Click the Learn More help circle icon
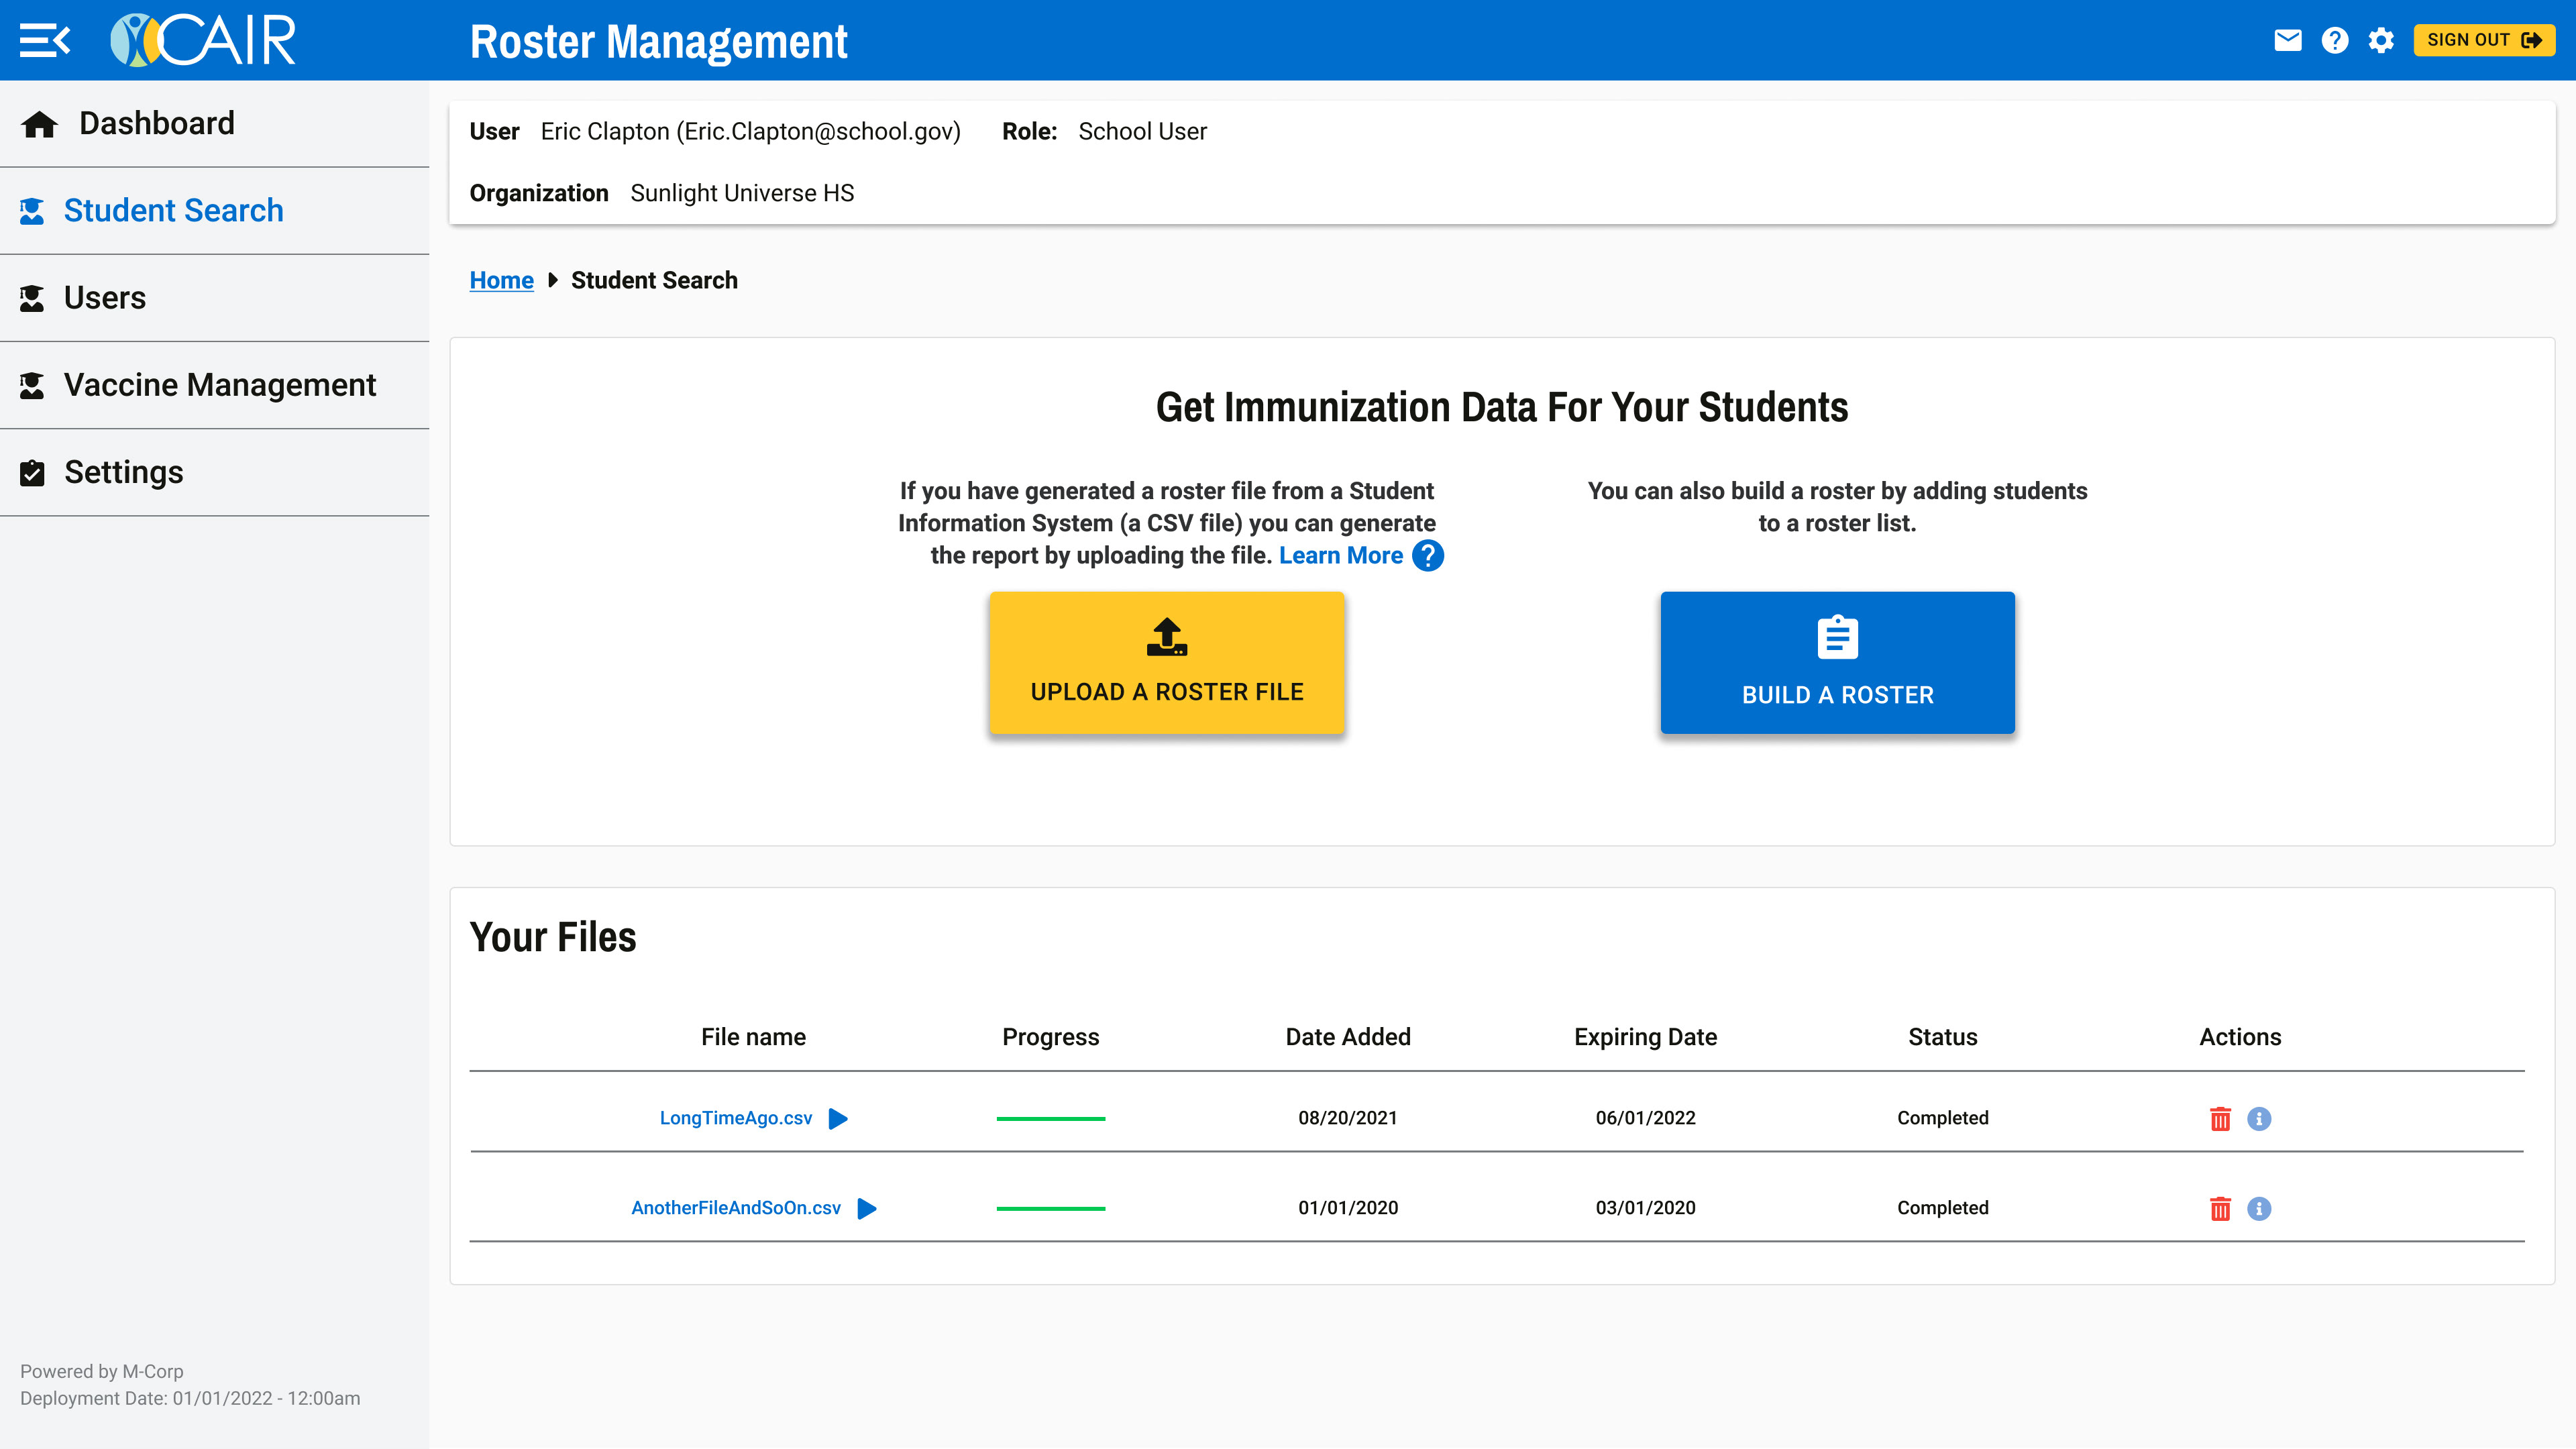The height and width of the screenshot is (1449, 2576). pyautogui.click(x=1428, y=556)
